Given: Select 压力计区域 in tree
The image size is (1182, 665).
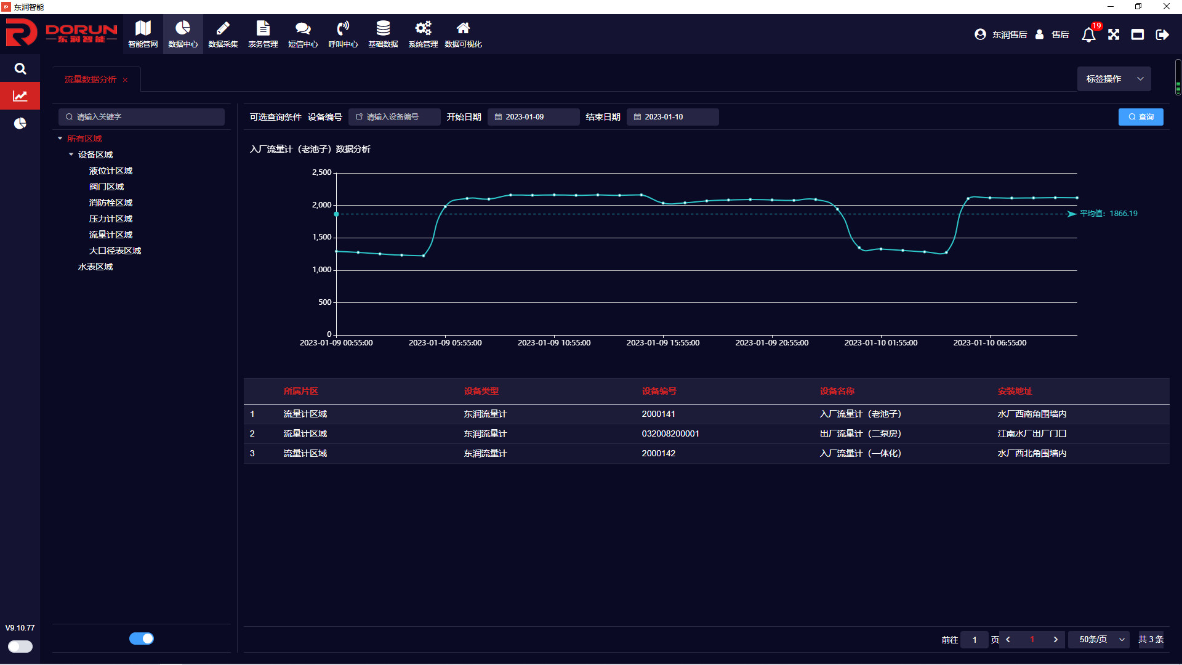Looking at the screenshot, I should pyautogui.click(x=111, y=219).
